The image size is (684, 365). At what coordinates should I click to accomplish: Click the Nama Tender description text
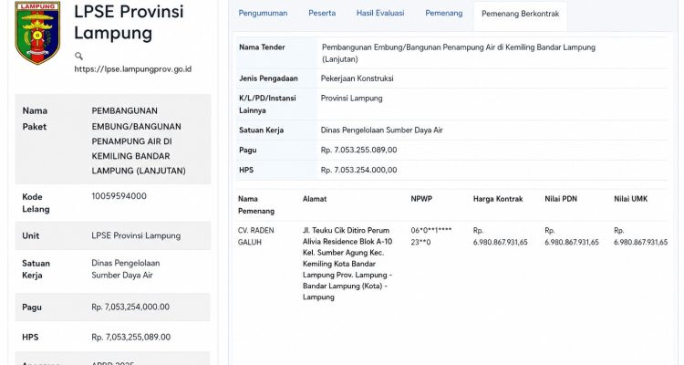459,53
